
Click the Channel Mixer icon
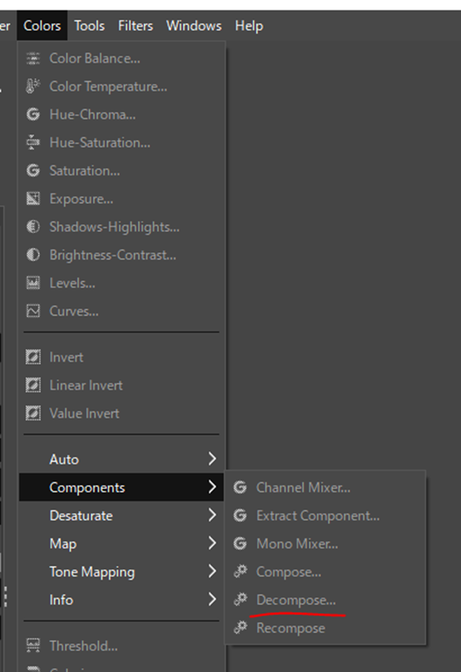click(x=240, y=487)
